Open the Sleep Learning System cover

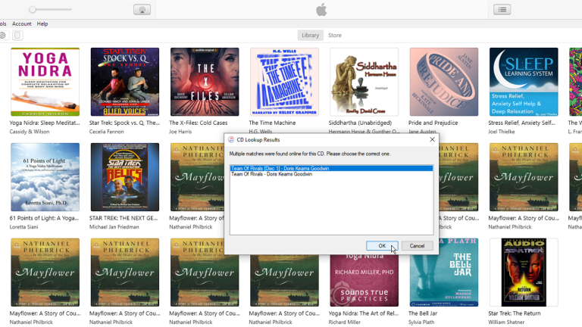524,82
